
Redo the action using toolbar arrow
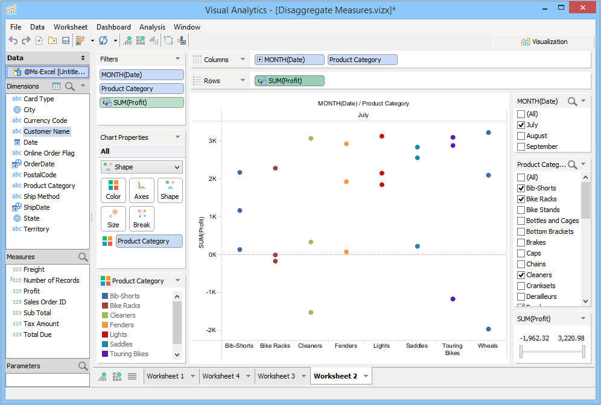click(26, 40)
